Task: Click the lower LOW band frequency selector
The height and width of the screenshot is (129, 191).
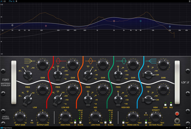Action: [x=28, y=100]
